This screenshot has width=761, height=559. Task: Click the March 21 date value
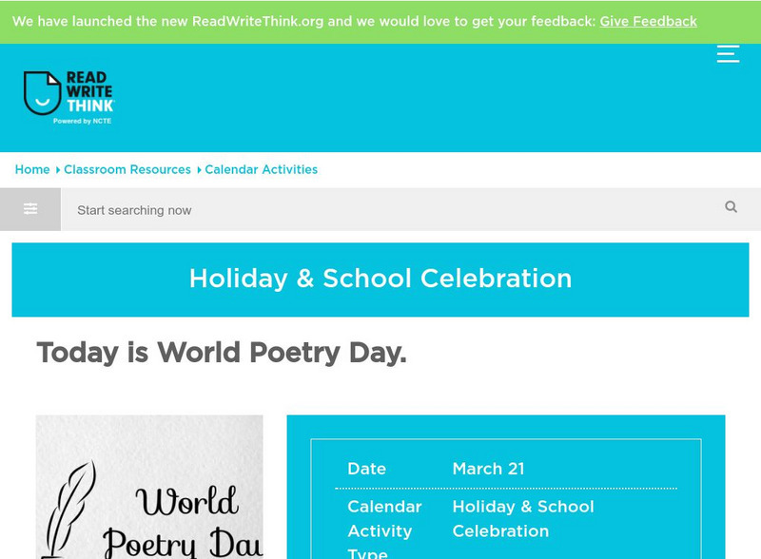pos(488,469)
